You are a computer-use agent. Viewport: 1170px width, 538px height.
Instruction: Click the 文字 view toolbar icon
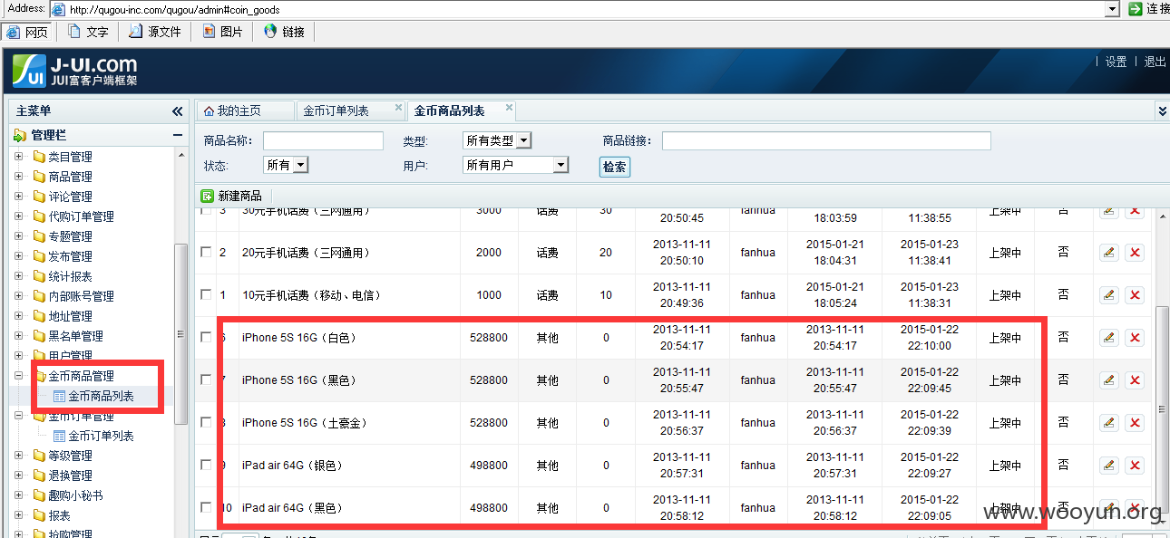click(74, 32)
